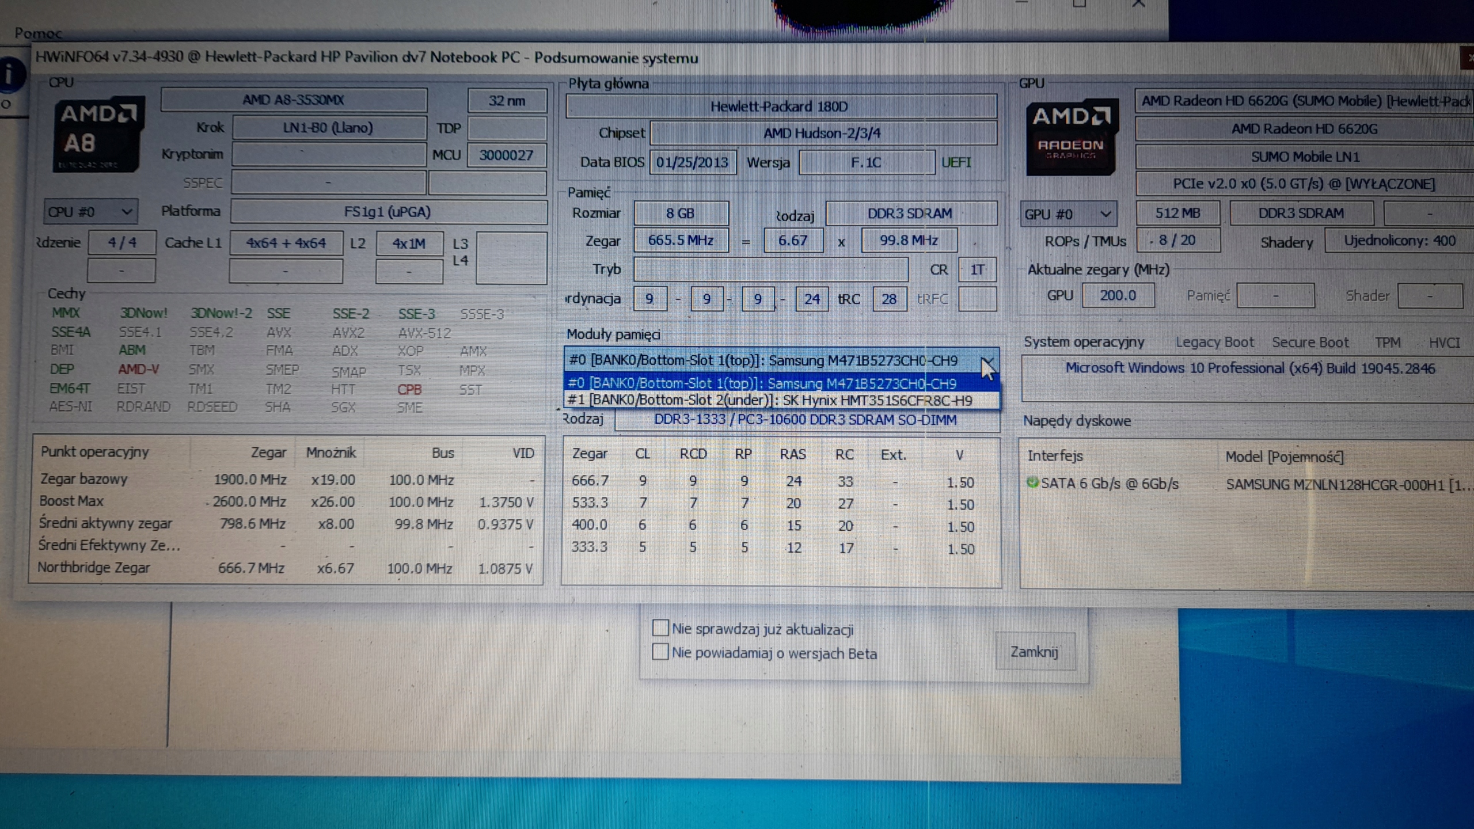Click the tRC value 28
The image size is (1474, 829).
[890, 299]
